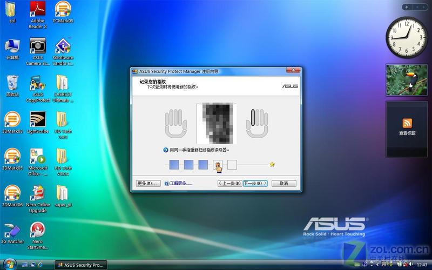Open Microsoft Office shortcut icon
Screen dimensions: 432x270
38,162
